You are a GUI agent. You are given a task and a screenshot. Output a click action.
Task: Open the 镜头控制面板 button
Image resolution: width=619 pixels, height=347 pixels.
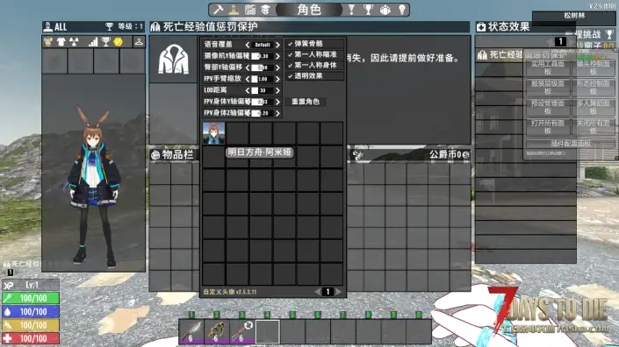click(x=593, y=67)
